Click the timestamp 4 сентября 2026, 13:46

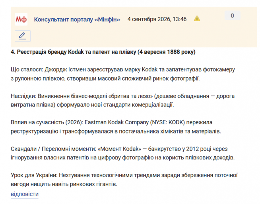[x=157, y=19]
